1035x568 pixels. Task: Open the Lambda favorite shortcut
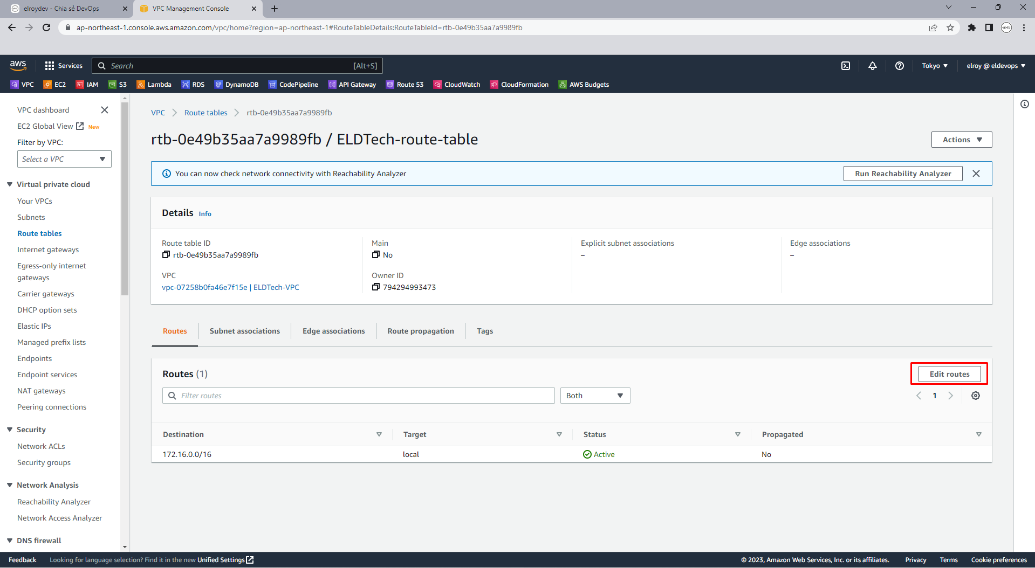[154, 85]
